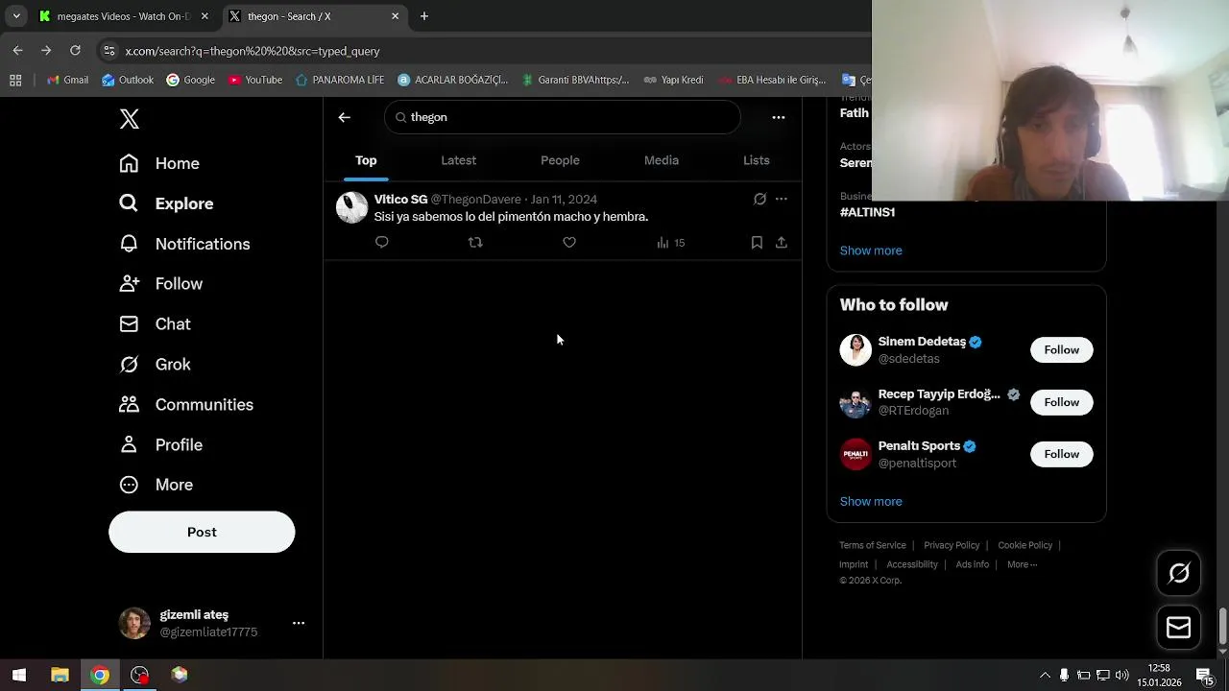The width and height of the screenshot is (1229, 691).
Task: Switch to the Lists tab
Action: point(757,160)
